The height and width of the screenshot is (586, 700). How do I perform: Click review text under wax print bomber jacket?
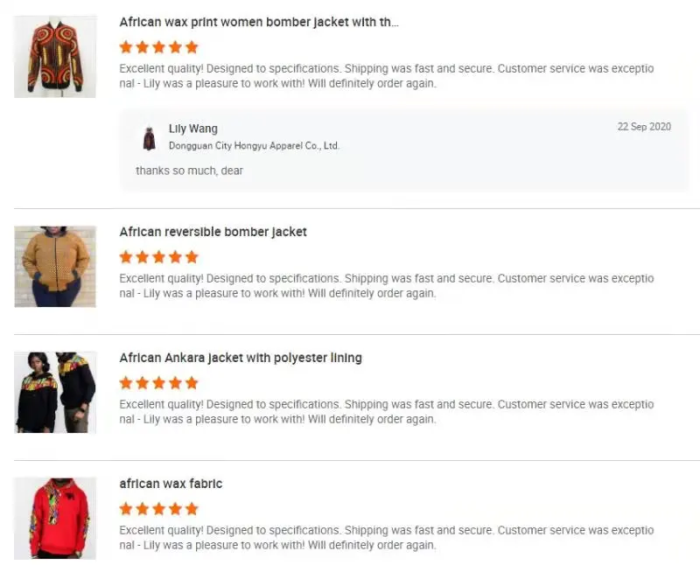coord(386,76)
